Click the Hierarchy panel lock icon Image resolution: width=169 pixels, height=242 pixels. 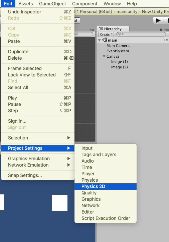[161, 29]
